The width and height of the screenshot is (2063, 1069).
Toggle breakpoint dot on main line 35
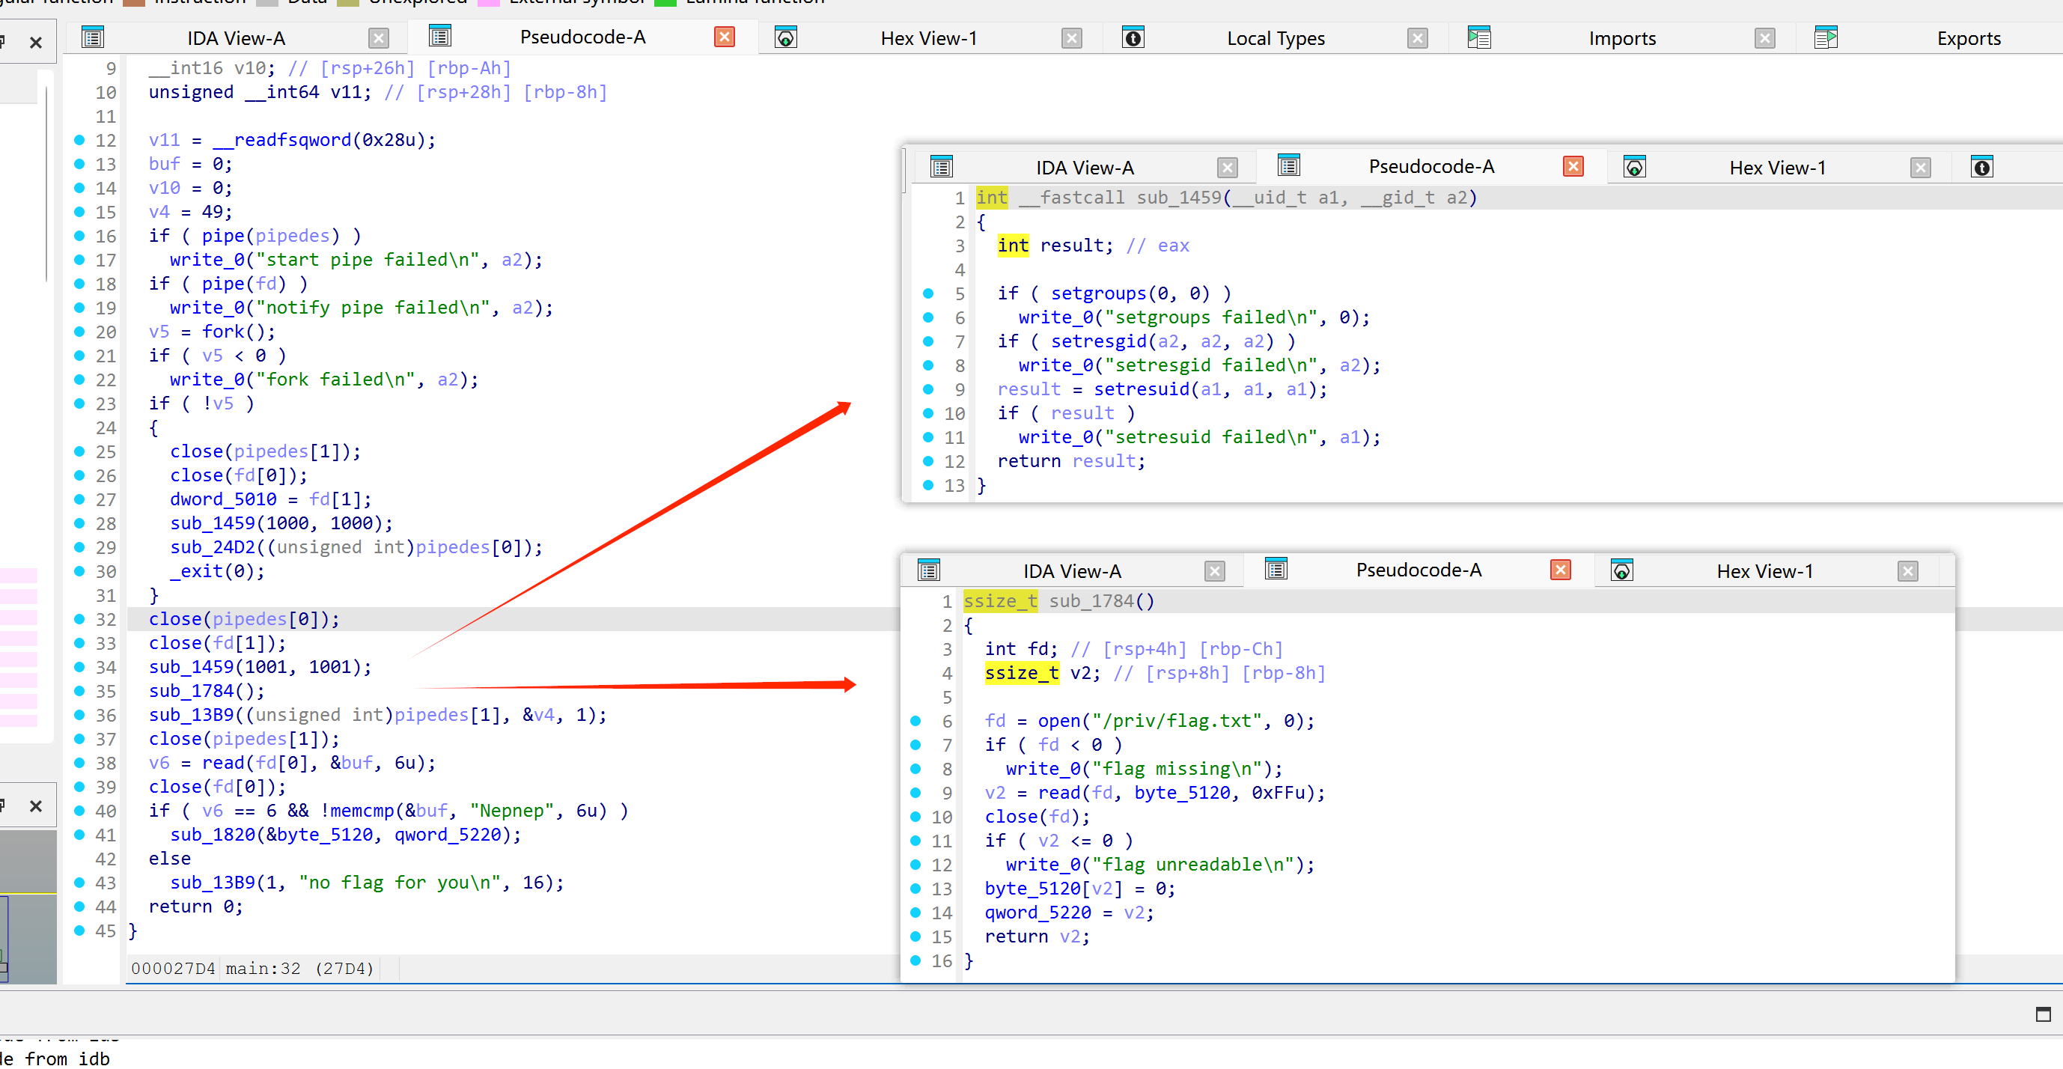click(79, 690)
